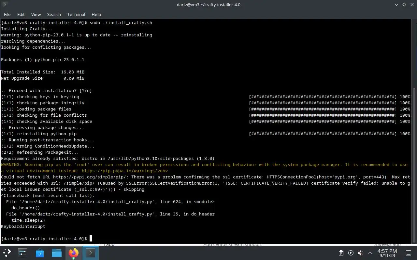Viewport: 417px width, 260px height.
Task: Click progress bar for 'reinstalling python-pip'
Action: [323, 134]
